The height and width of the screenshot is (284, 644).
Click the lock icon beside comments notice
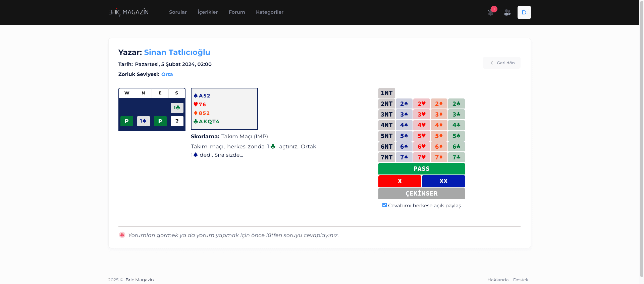(122, 235)
